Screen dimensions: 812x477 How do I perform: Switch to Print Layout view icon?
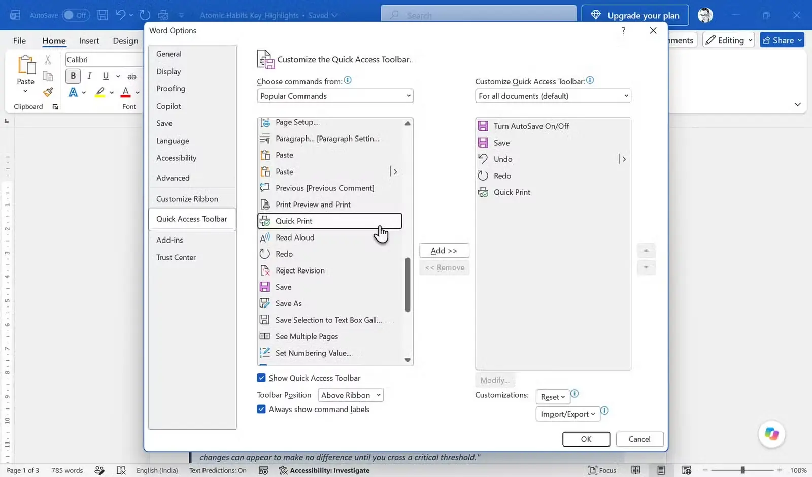661,470
